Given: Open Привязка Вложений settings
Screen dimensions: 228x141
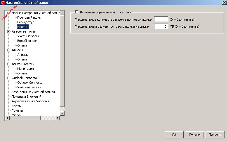Looking at the screenshot, I should pos(26,97).
